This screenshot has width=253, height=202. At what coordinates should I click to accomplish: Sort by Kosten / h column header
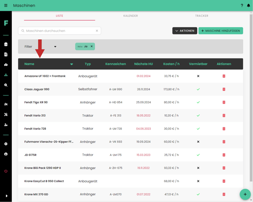point(171,64)
